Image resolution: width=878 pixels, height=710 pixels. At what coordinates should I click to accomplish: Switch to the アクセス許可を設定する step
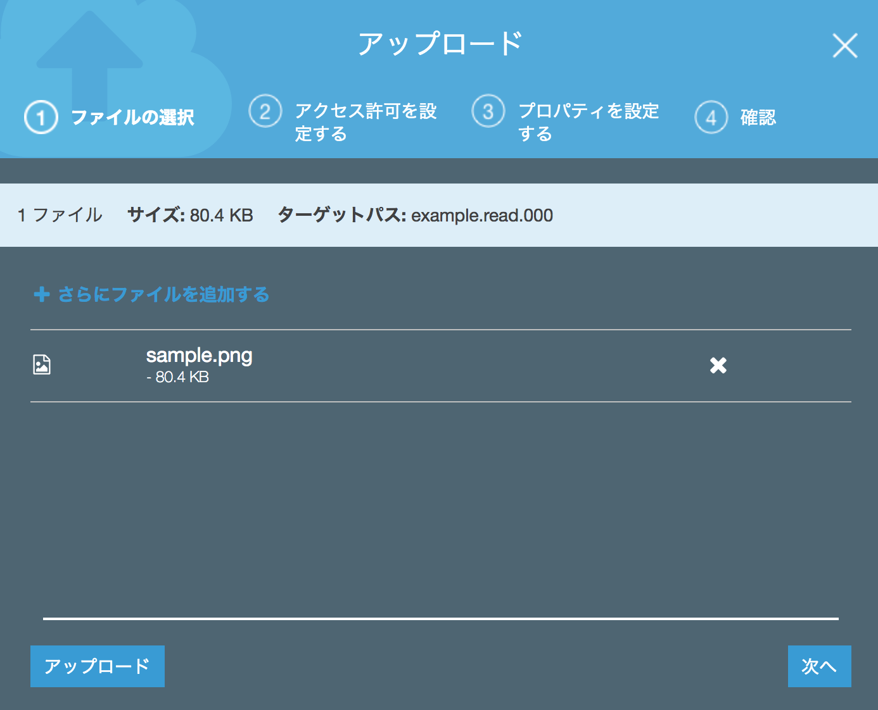coord(366,121)
